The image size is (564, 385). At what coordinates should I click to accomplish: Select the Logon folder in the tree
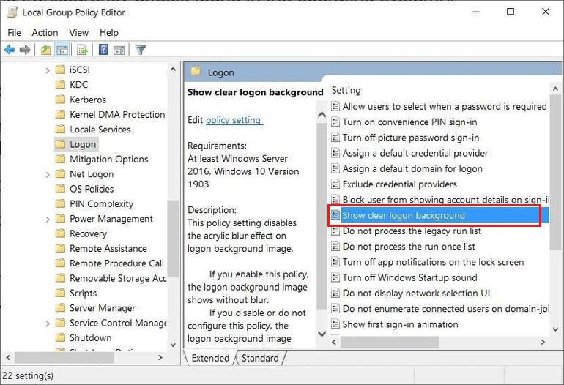click(83, 144)
